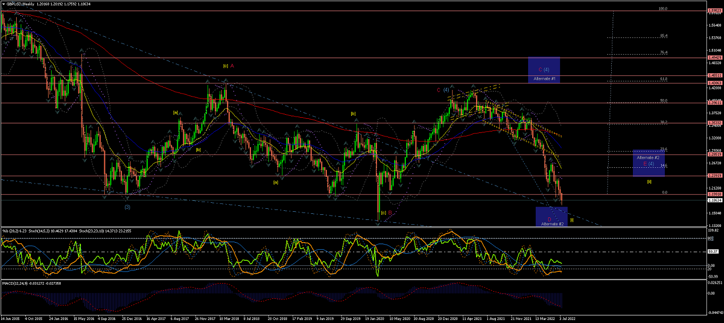Click the yellow [c] wave label near red A
The image size is (724, 323).
pyautogui.click(x=225, y=66)
